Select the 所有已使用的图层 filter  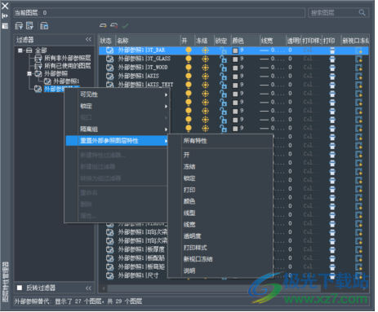click(68, 66)
